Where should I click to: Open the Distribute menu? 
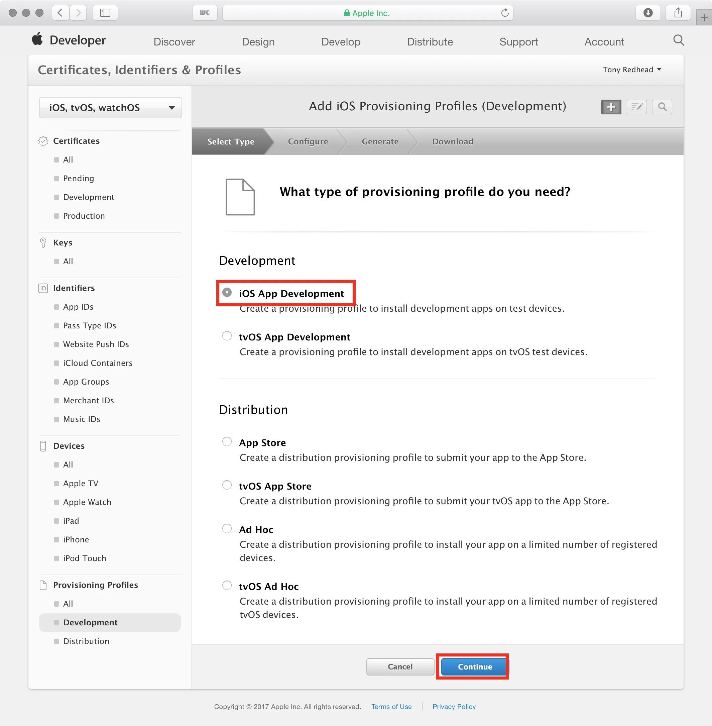(430, 42)
